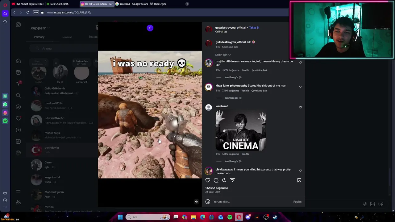Expand replies under wantuza2's comment

click(x=233, y=161)
